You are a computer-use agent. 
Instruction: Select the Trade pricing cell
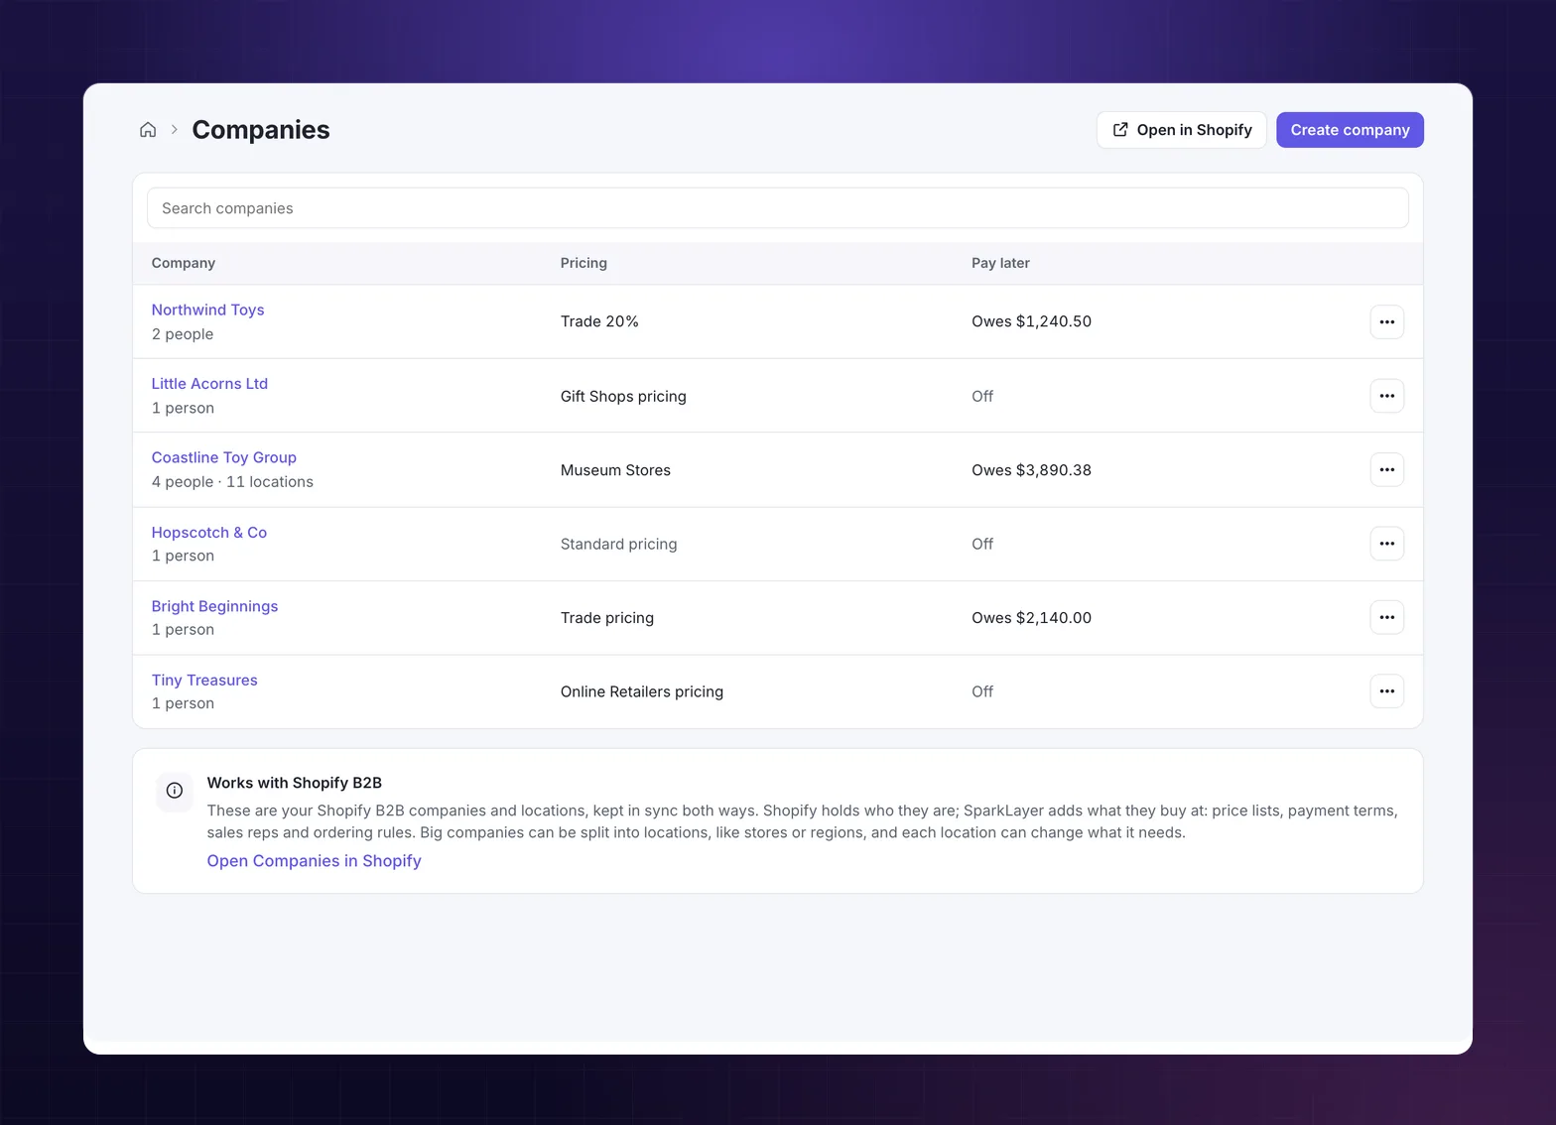coord(606,618)
